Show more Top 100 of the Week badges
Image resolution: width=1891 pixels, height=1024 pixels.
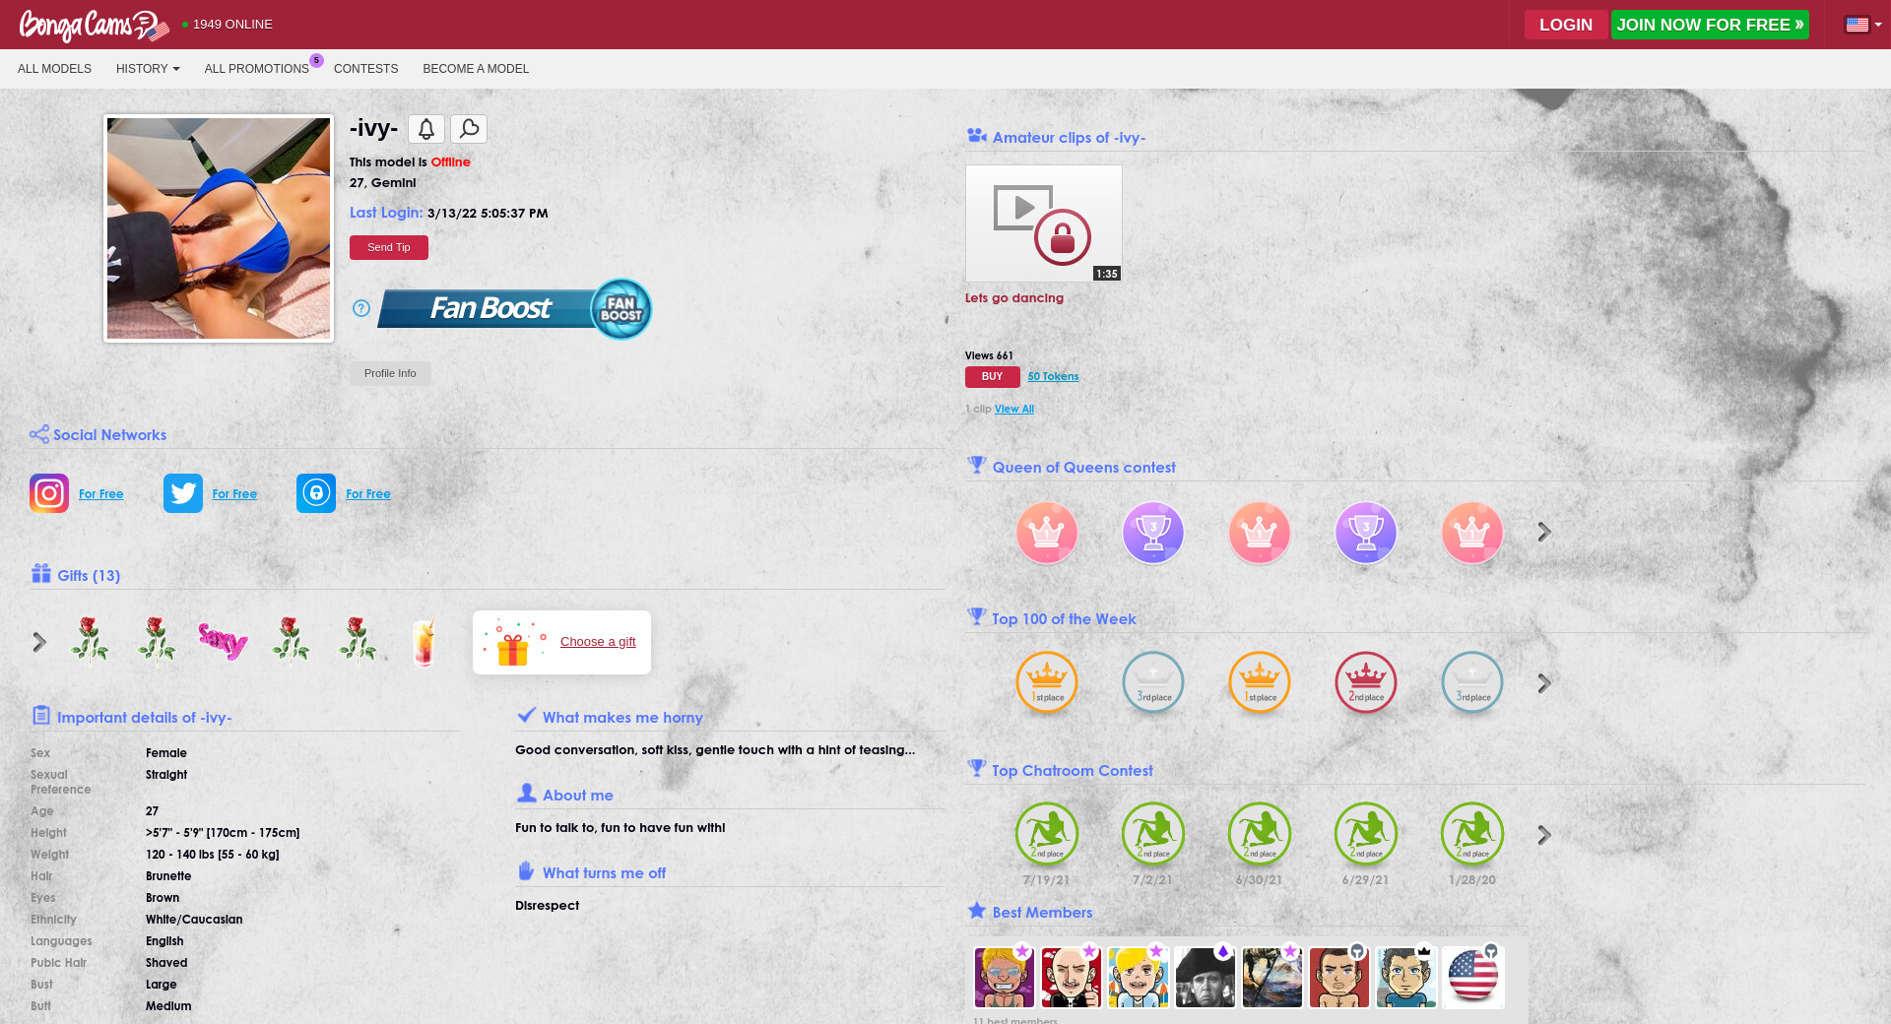[1544, 683]
